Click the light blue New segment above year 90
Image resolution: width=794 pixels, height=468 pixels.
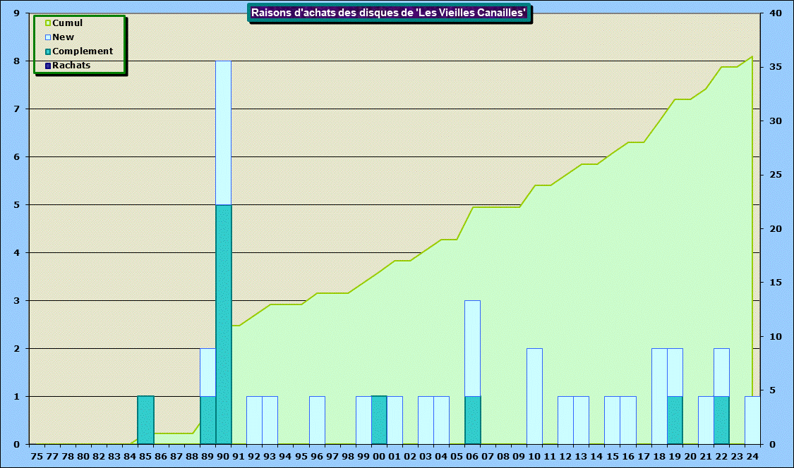[x=224, y=133]
